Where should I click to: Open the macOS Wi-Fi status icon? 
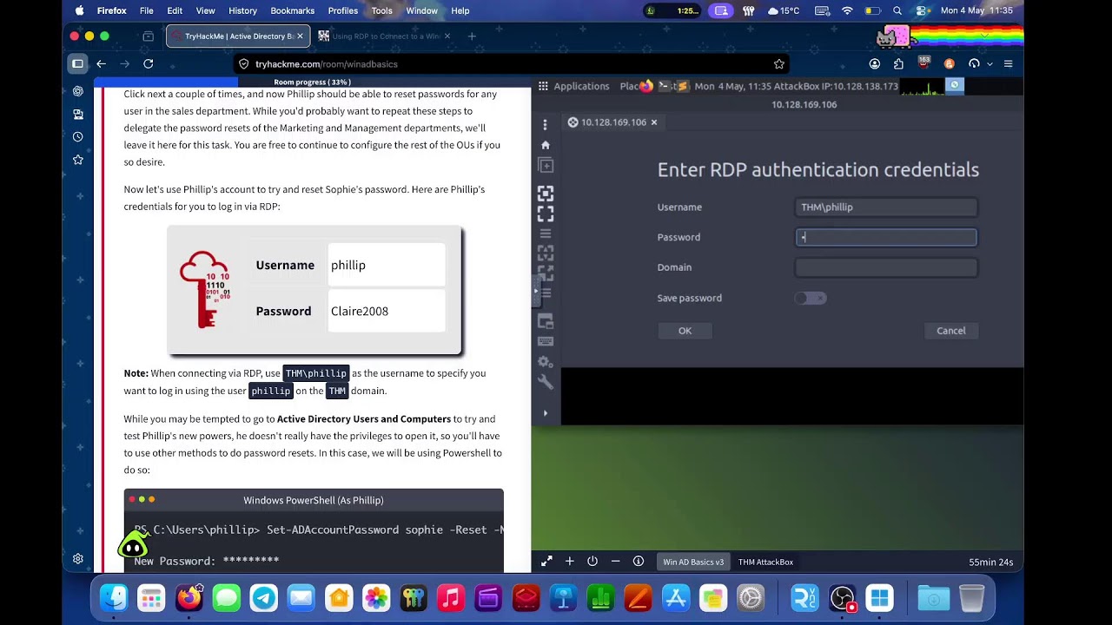847,10
